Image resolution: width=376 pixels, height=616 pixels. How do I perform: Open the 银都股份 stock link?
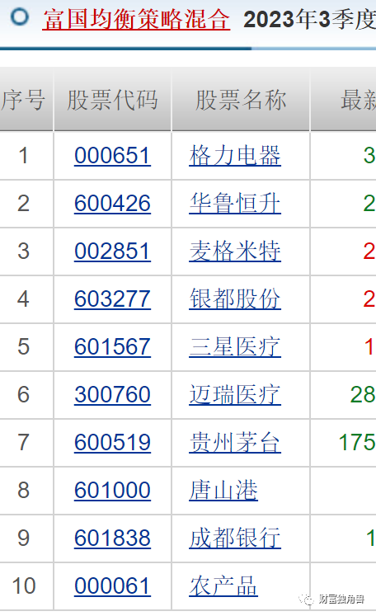[235, 299]
